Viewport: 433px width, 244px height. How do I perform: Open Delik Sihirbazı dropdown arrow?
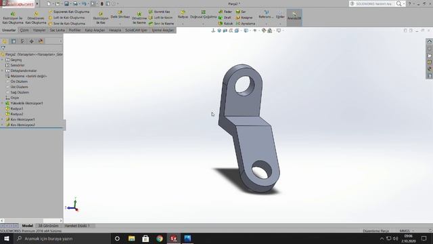pyautogui.click(x=120, y=24)
